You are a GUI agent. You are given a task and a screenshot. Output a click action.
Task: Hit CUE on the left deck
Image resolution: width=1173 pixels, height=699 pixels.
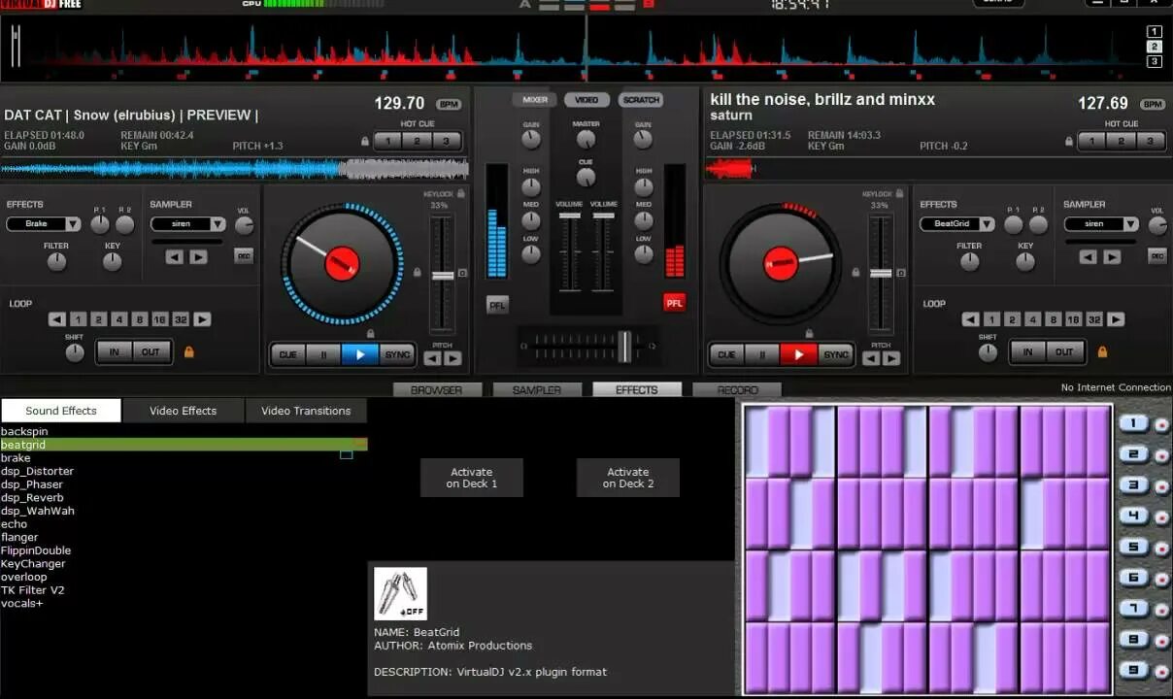287,354
